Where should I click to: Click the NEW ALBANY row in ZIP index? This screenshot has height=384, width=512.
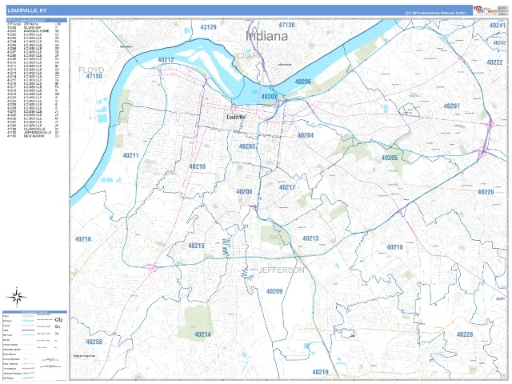34,136
